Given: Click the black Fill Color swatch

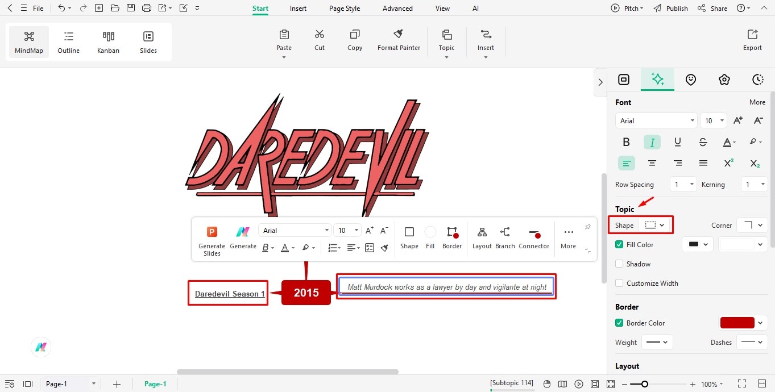Looking at the screenshot, I should (x=693, y=244).
